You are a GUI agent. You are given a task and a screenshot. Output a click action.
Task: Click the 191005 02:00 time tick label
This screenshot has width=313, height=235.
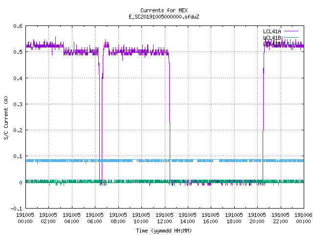(x=48, y=218)
